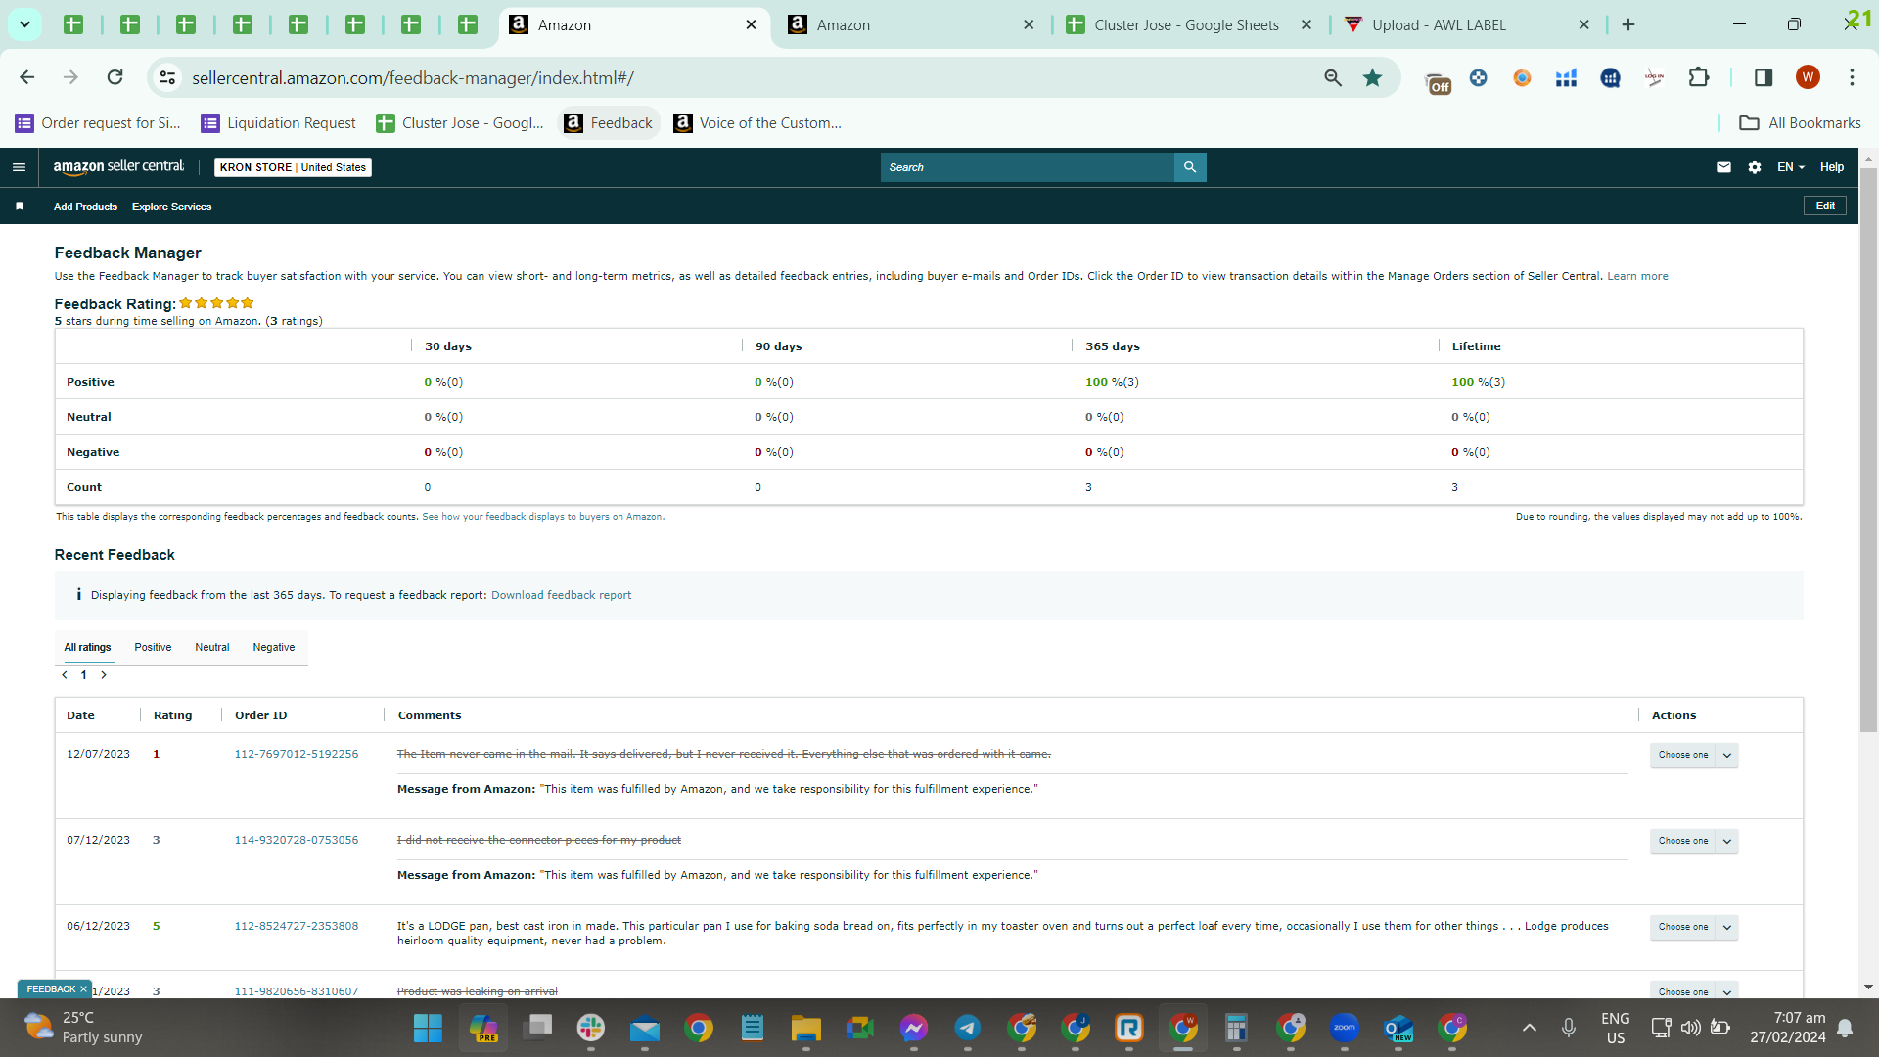
Task: Open a new browser tab with the plus icon
Action: (x=1628, y=24)
